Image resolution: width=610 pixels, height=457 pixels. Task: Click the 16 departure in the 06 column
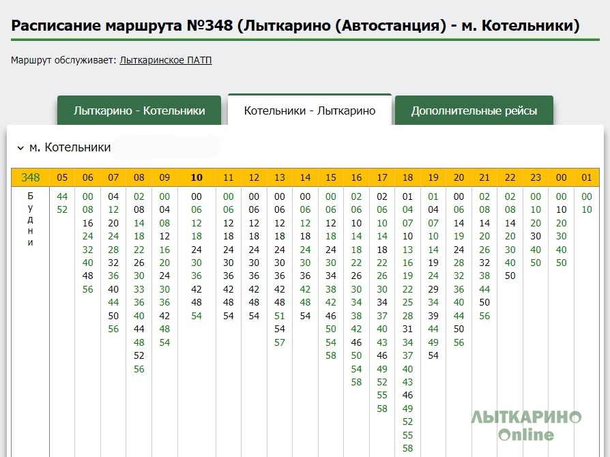[88, 223]
